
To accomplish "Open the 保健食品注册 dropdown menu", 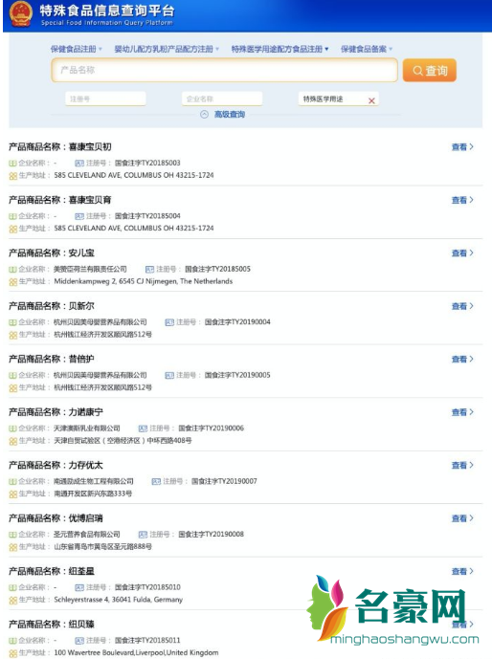I will pyautogui.click(x=77, y=49).
